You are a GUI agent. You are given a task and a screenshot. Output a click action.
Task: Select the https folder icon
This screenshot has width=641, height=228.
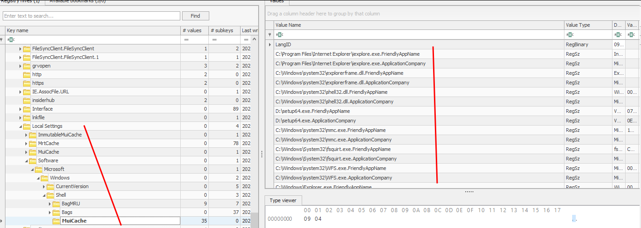point(27,83)
